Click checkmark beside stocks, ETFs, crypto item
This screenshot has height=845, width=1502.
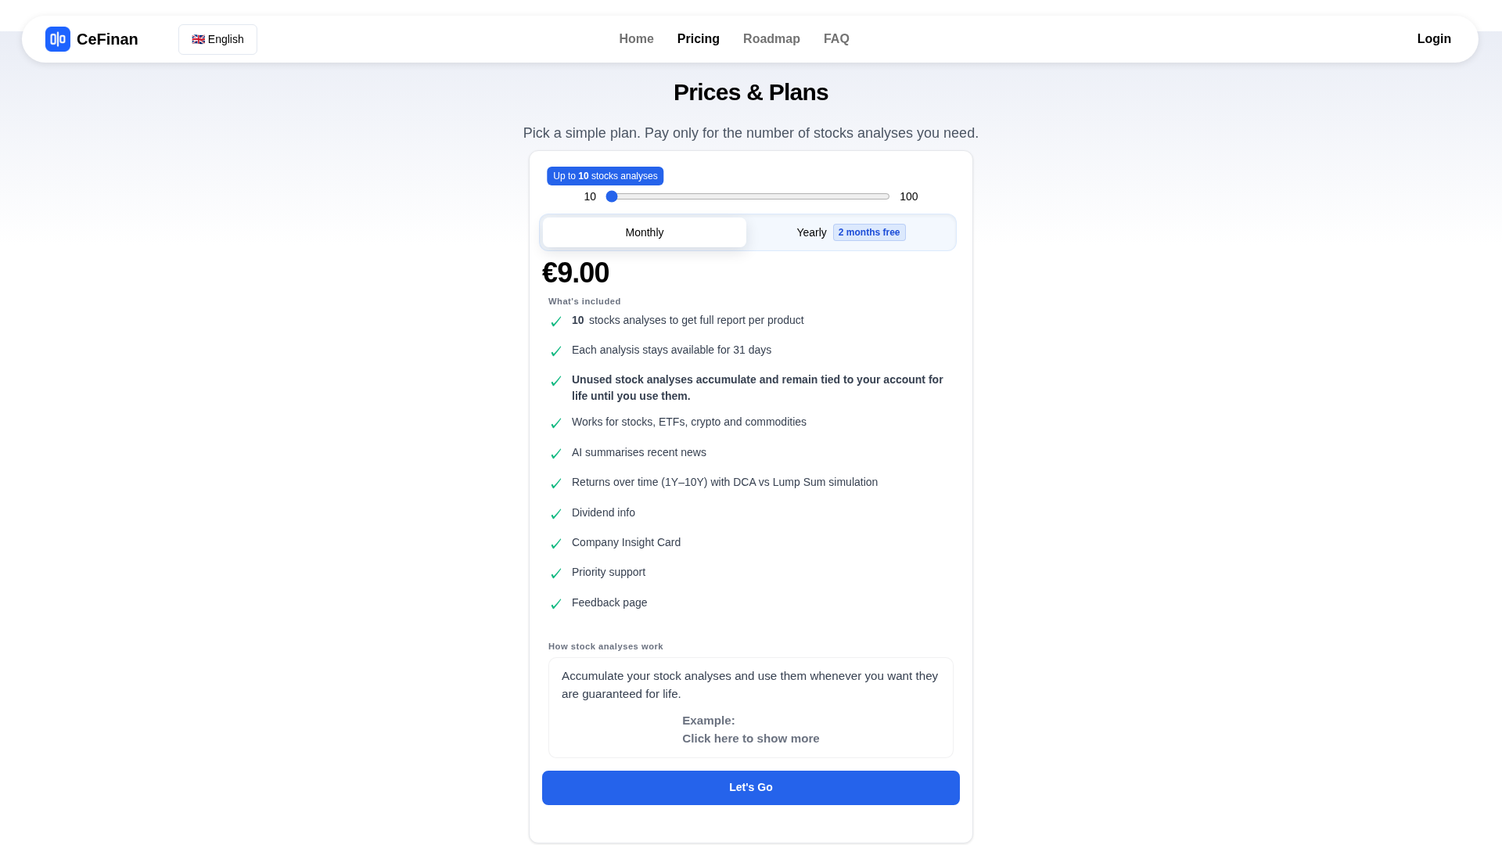point(556,423)
